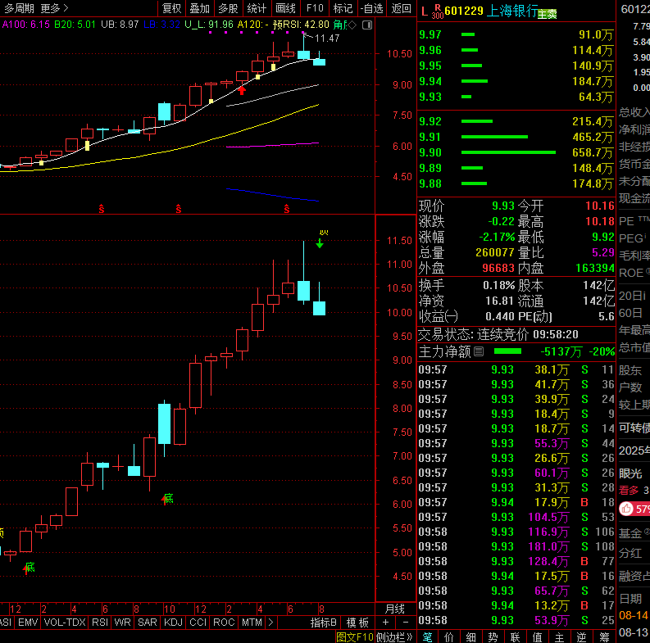650x643 pixels.
Task: Select the VOL-TDX indicator tab
Action: pos(65,623)
